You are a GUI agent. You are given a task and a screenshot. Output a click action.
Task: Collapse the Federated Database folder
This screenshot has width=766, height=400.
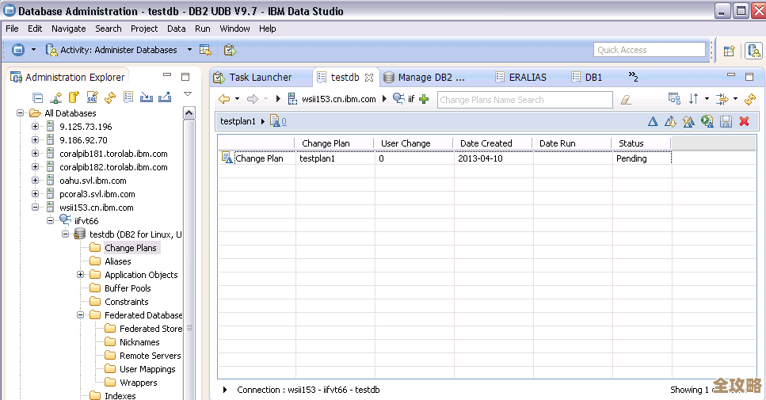pos(80,315)
